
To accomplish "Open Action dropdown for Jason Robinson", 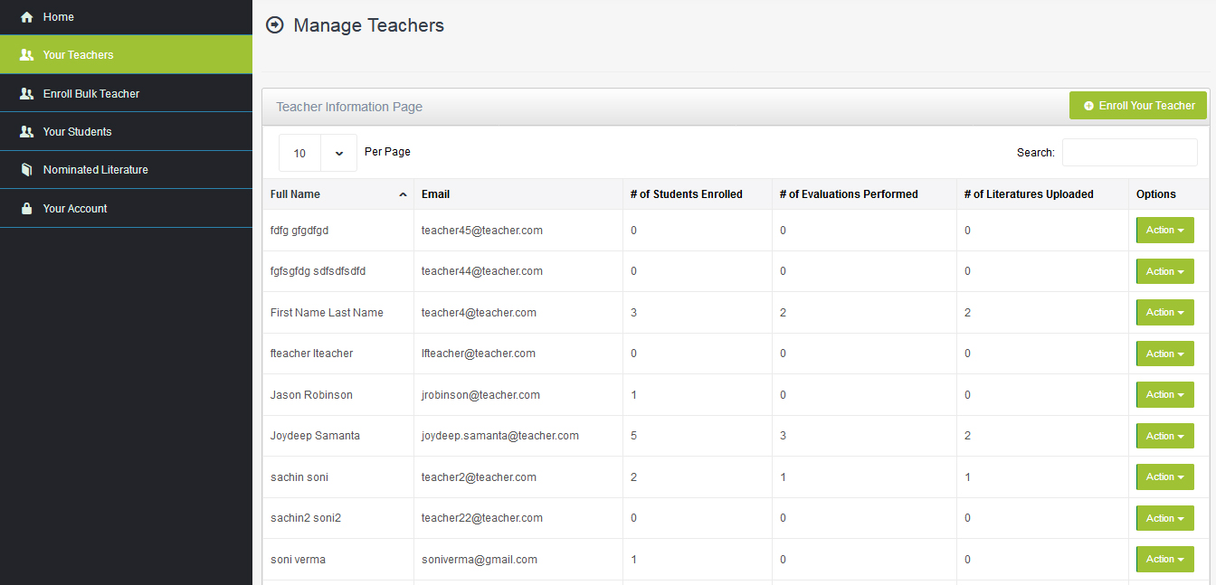I will 1165,395.
